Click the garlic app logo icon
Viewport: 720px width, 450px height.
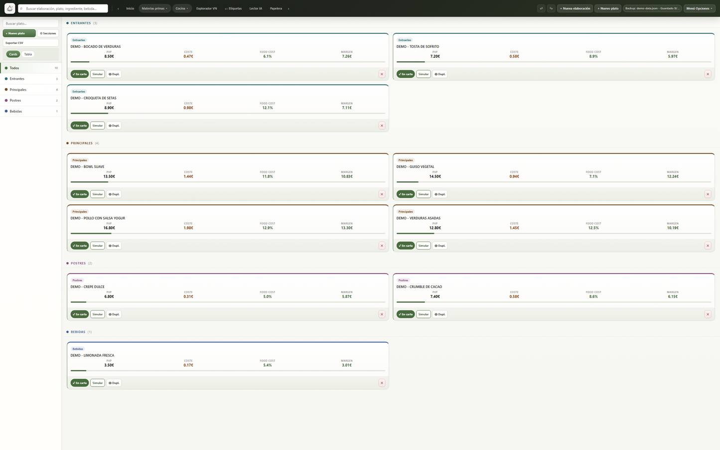point(9,8)
